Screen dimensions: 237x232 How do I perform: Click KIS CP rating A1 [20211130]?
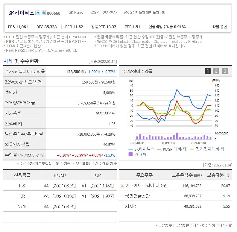tap(98, 186)
